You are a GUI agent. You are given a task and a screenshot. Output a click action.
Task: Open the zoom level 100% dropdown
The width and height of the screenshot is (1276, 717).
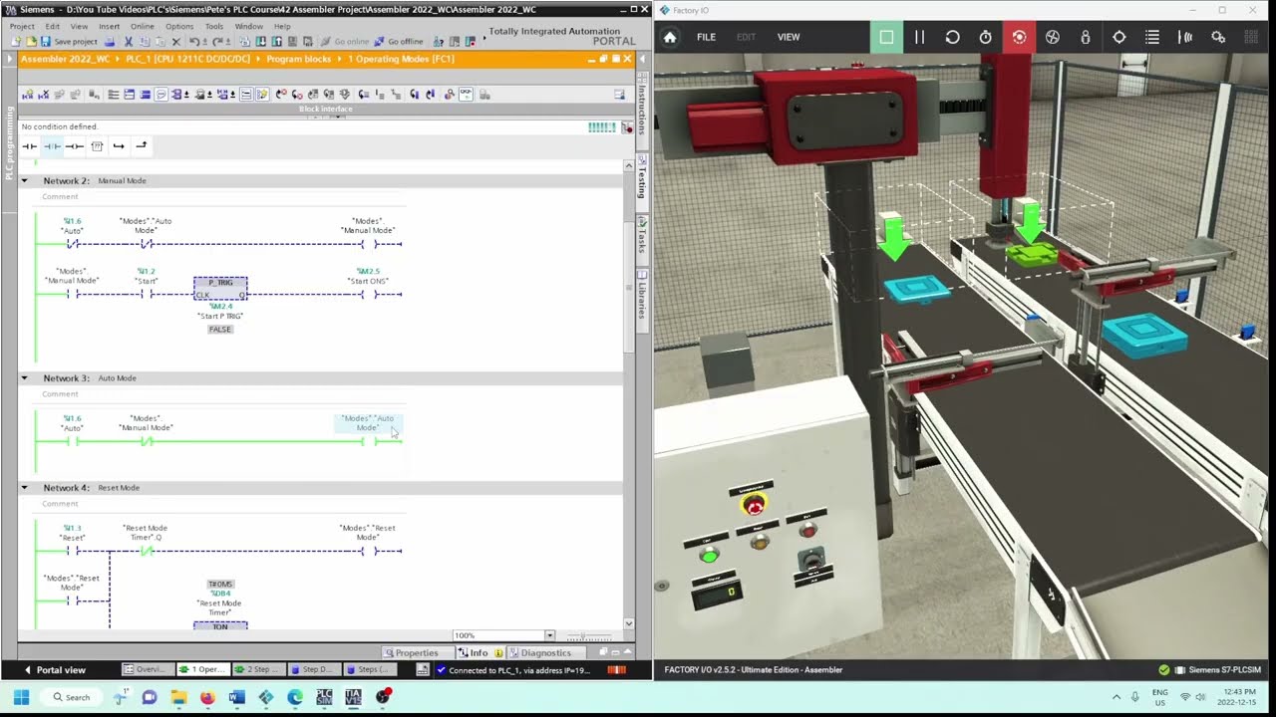(549, 635)
